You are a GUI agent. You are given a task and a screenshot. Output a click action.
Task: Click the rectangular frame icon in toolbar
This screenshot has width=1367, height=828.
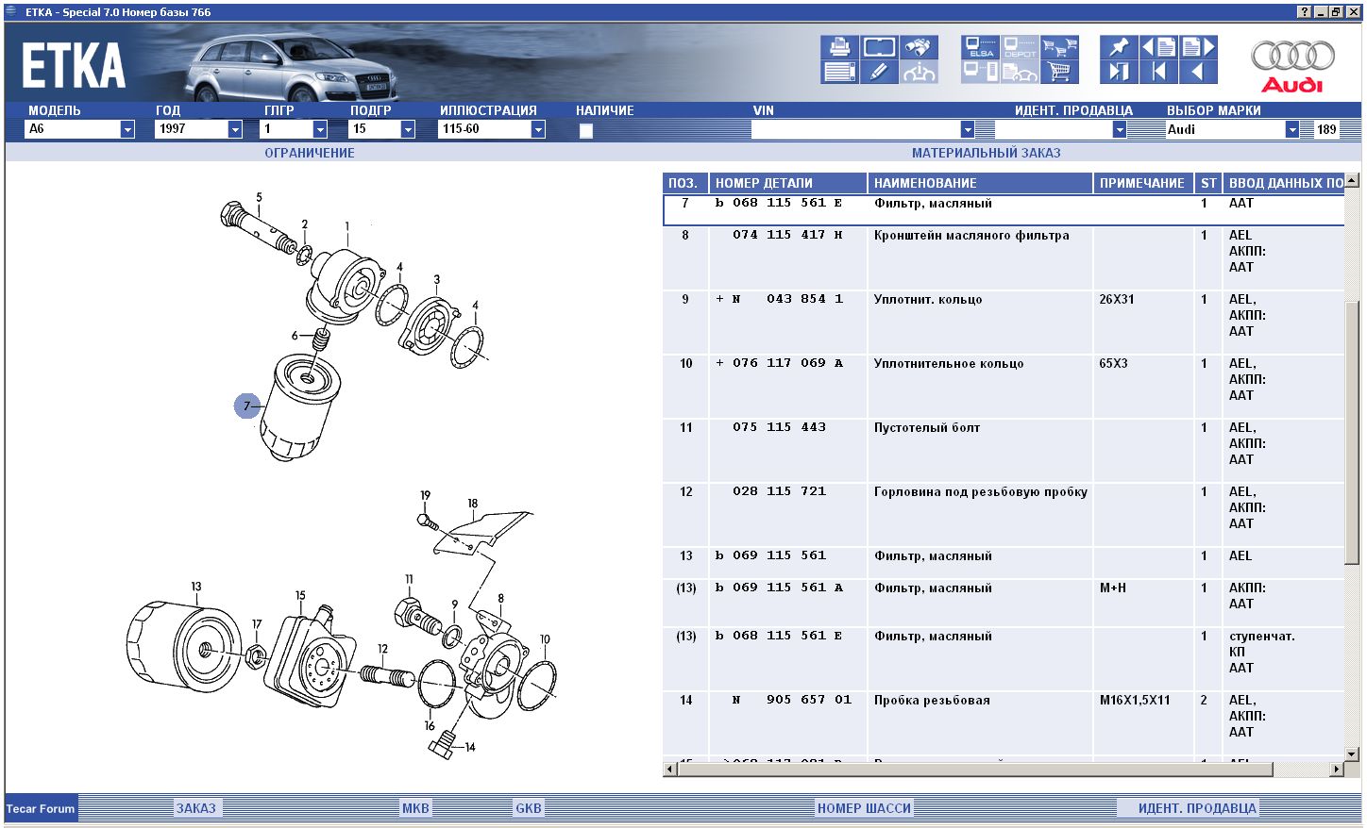point(879,47)
